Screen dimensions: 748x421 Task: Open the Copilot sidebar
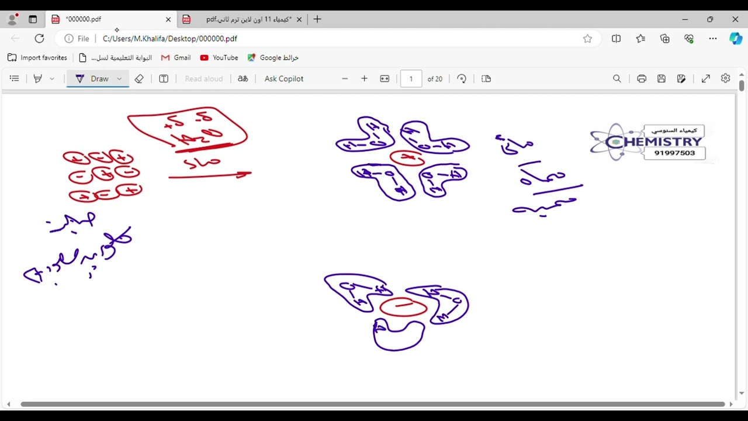pyautogui.click(x=736, y=39)
